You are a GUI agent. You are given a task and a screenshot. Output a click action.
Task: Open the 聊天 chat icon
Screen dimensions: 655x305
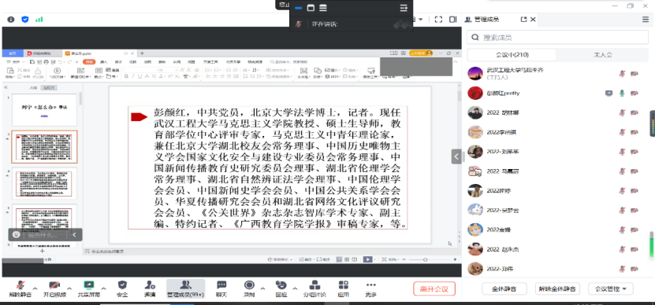pyautogui.click(x=221, y=285)
